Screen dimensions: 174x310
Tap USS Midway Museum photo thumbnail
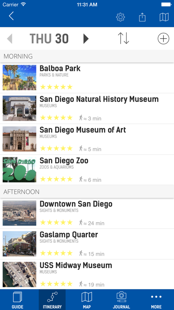click(20, 274)
